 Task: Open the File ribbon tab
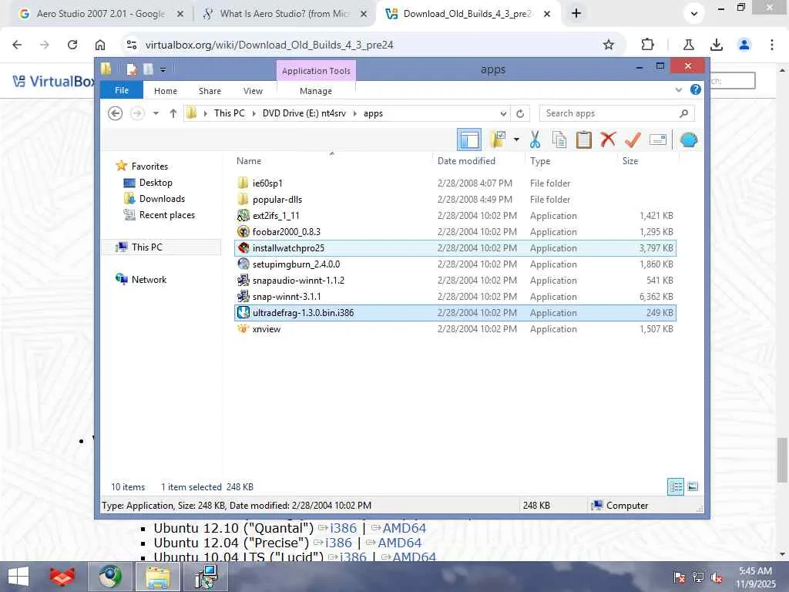[122, 91]
